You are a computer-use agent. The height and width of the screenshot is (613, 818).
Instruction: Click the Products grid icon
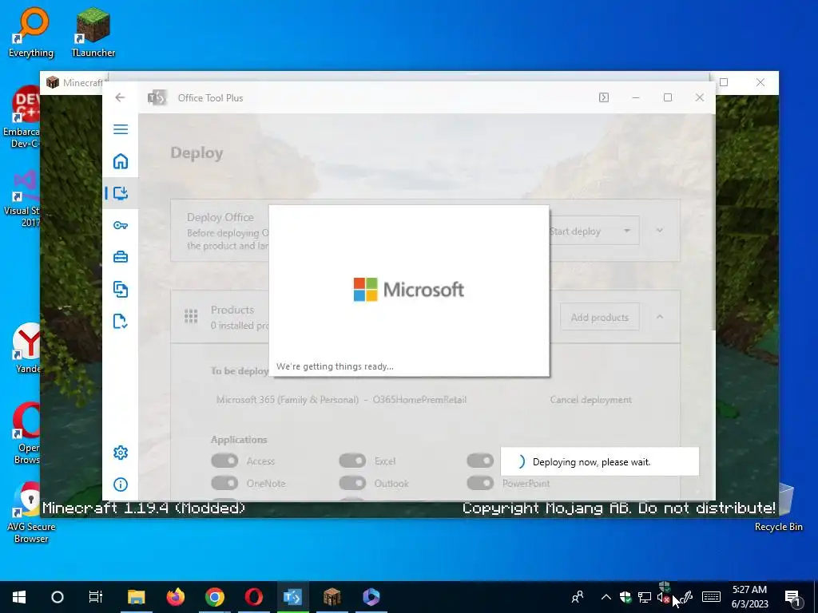[191, 316]
